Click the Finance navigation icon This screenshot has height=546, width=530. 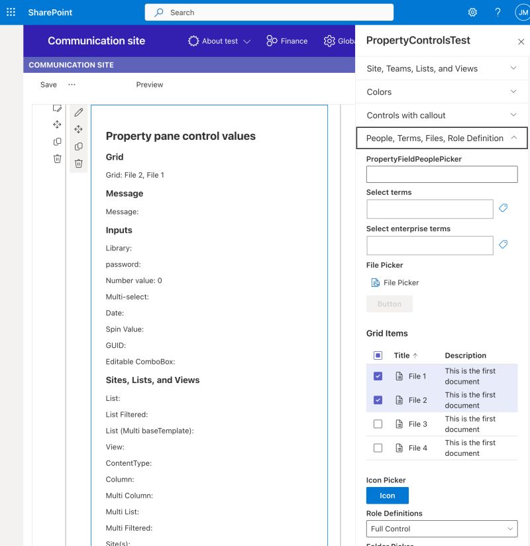[272, 40]
